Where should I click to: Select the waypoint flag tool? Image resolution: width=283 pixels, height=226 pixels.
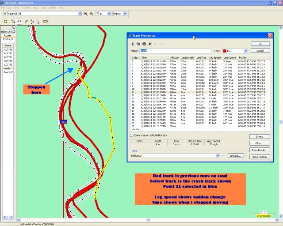(27, 22)
